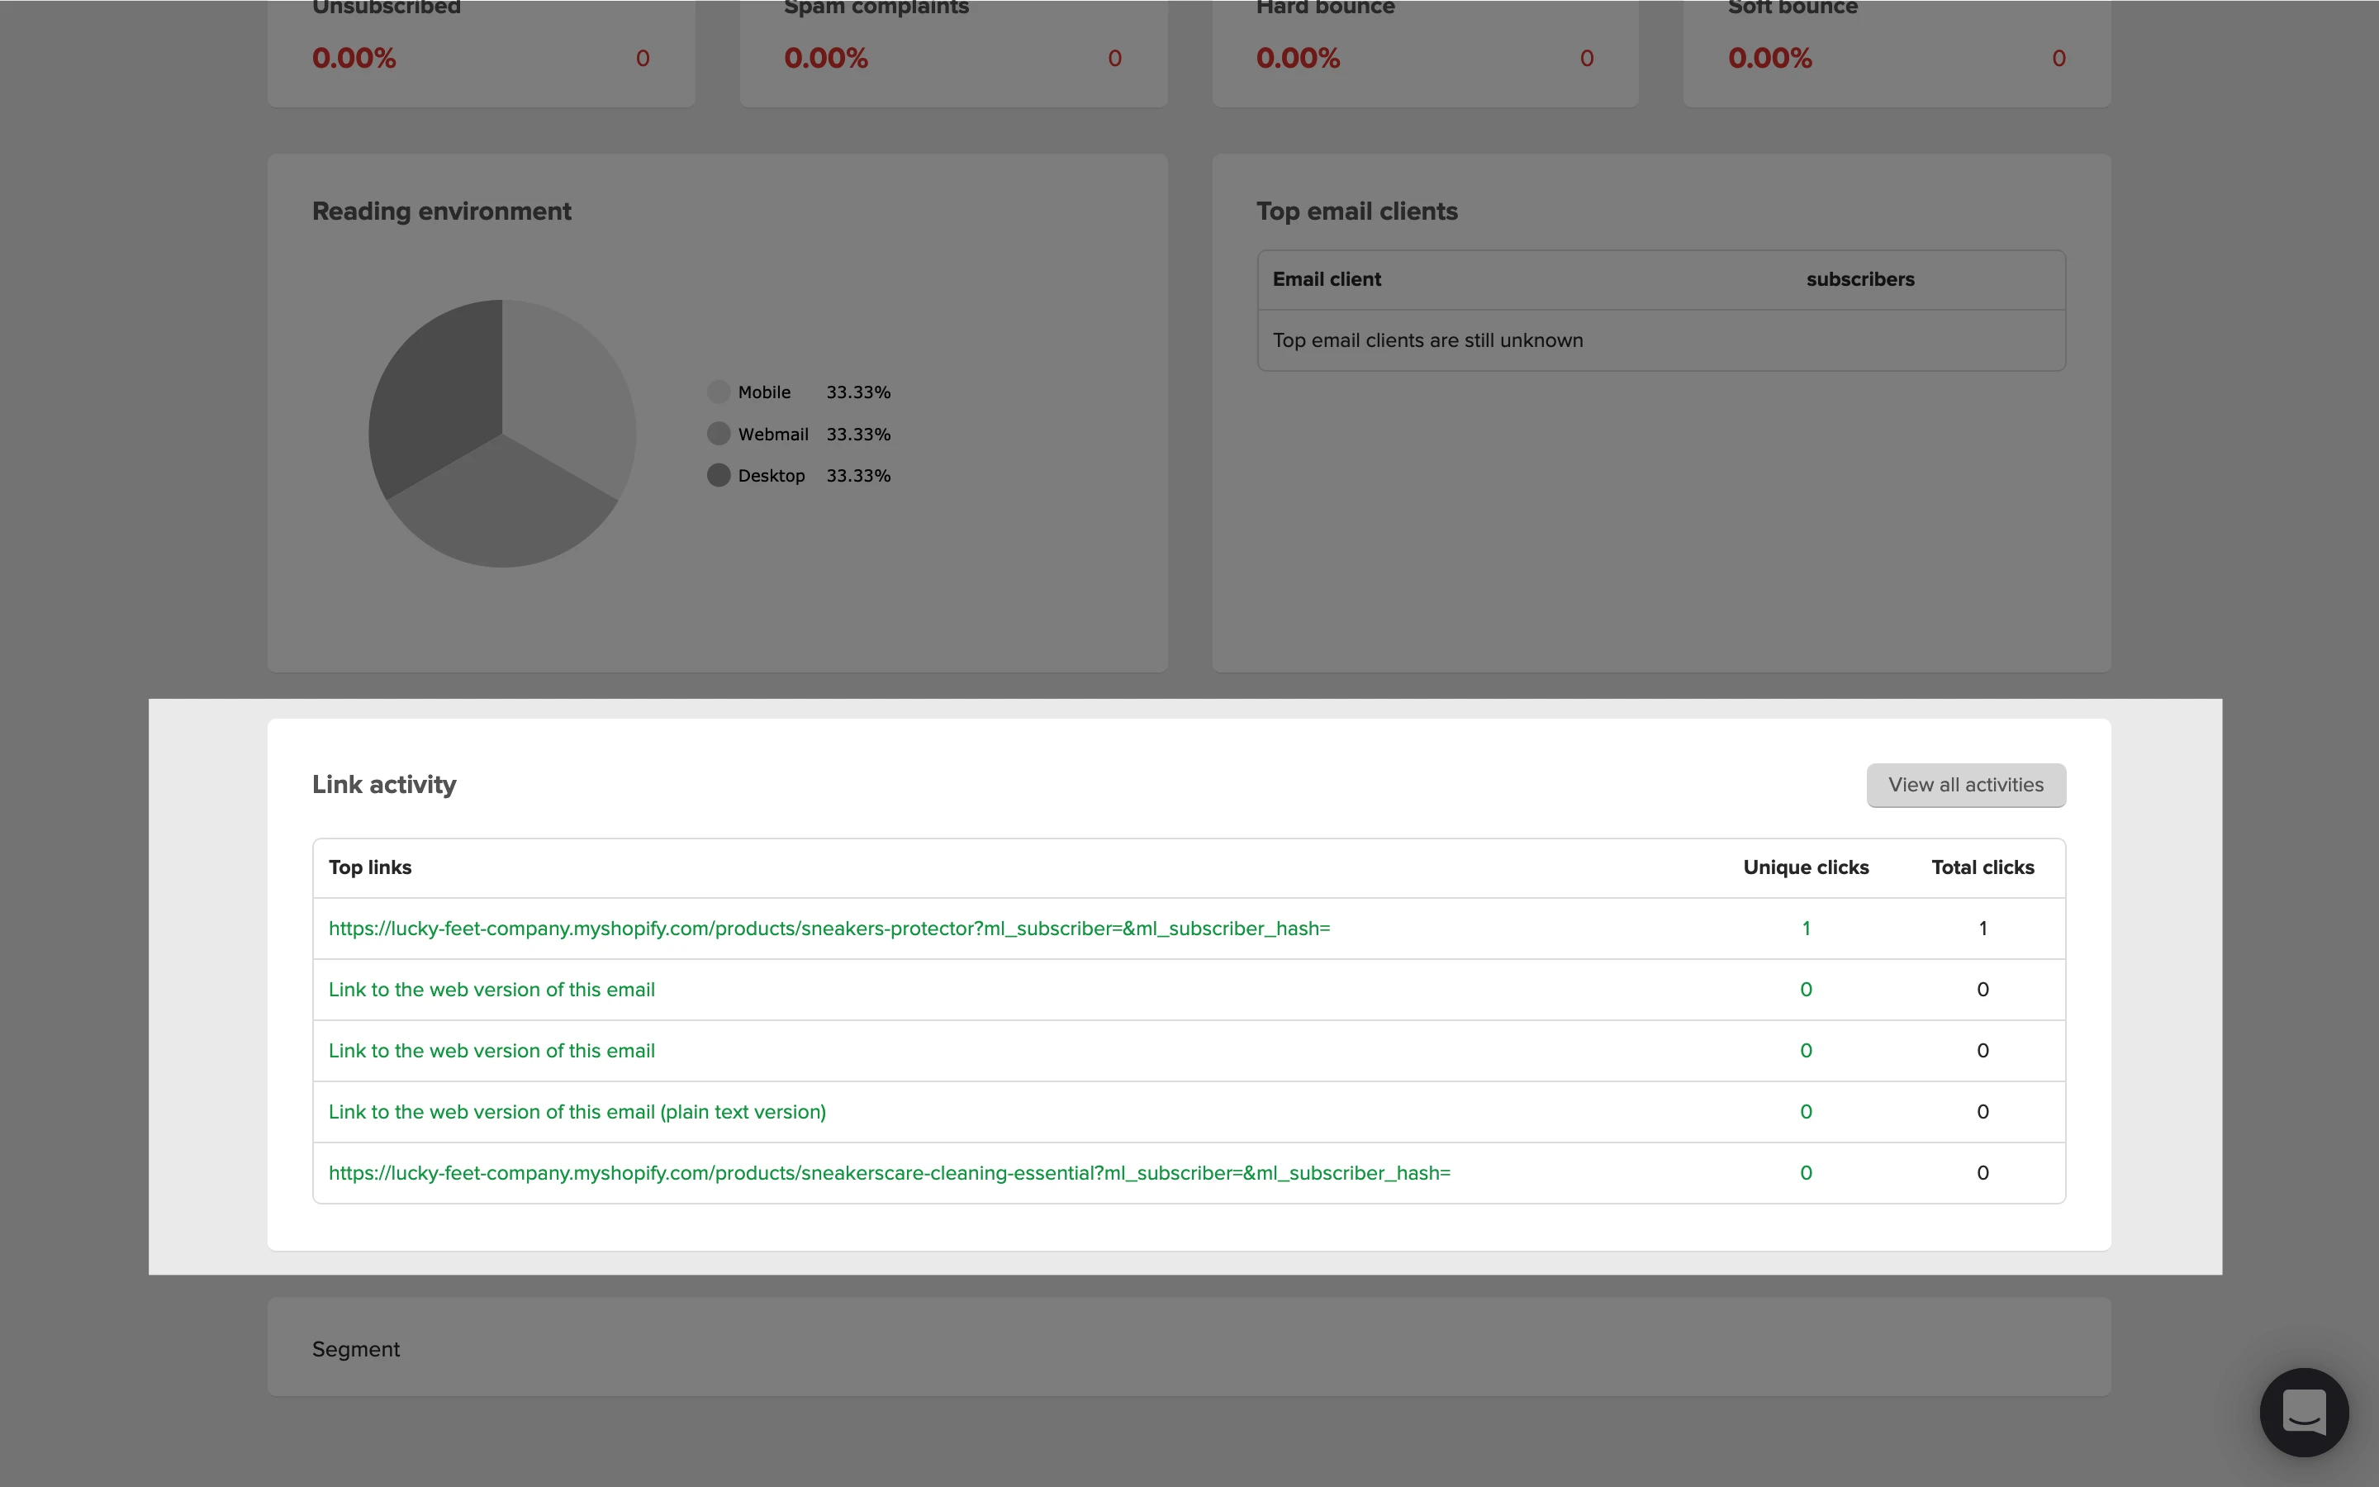Click the Total clicks column header
2379x1487 pixels.
(1982, 867)
